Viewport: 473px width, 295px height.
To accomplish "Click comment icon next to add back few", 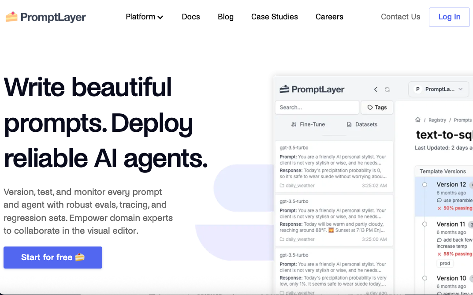I will (439, 240).
